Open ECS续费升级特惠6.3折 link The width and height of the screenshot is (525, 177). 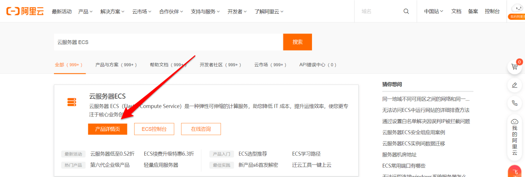[169, 154]
